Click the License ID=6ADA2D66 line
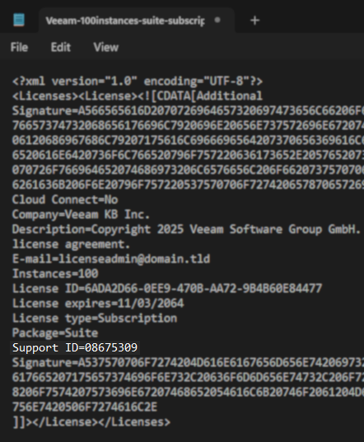The height and width of the screenshot is (442, 364). (x=167, y=288)
